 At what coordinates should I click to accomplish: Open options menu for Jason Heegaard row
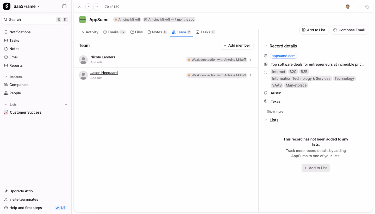(251, 75)
